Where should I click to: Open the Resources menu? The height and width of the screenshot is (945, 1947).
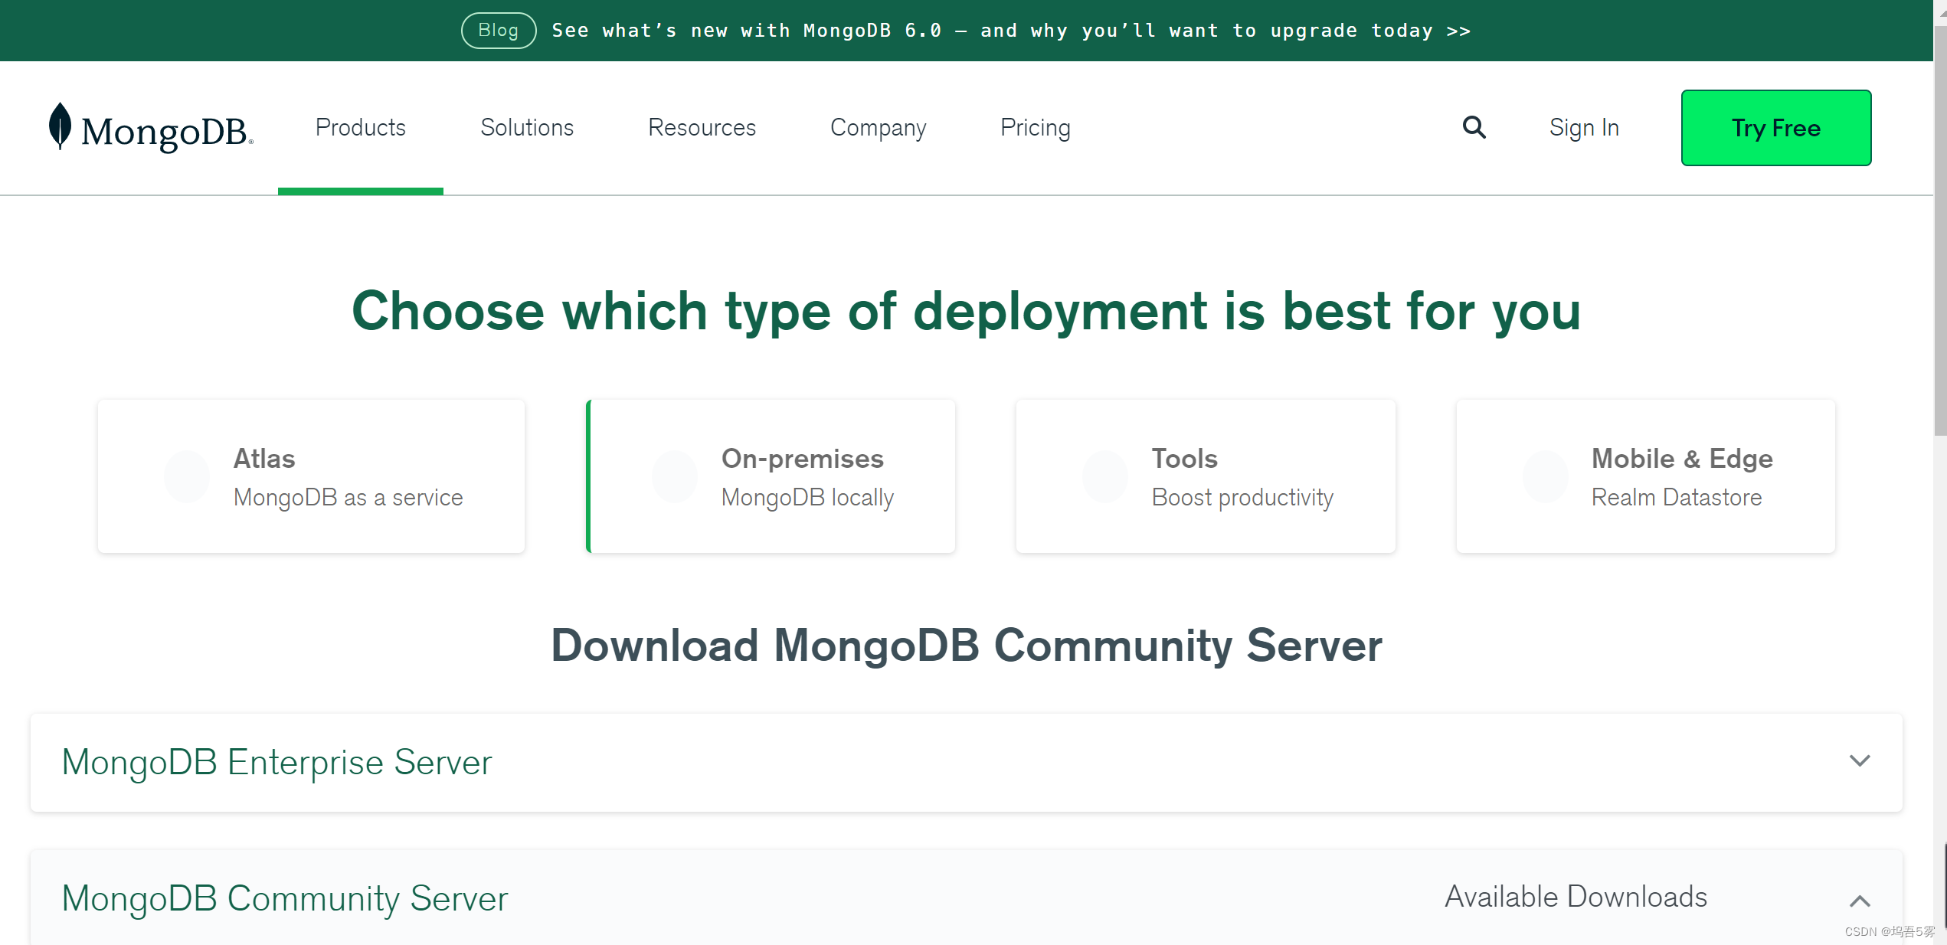point(702,127)
